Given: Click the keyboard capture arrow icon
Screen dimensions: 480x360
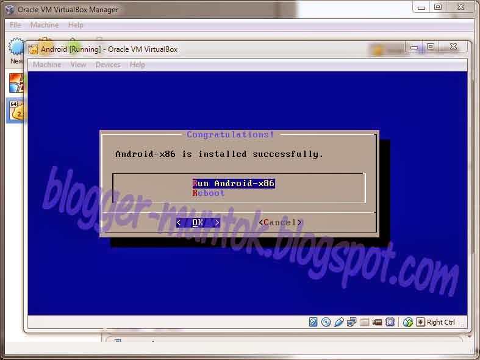Looking at the screenshot, I should 420,322.
